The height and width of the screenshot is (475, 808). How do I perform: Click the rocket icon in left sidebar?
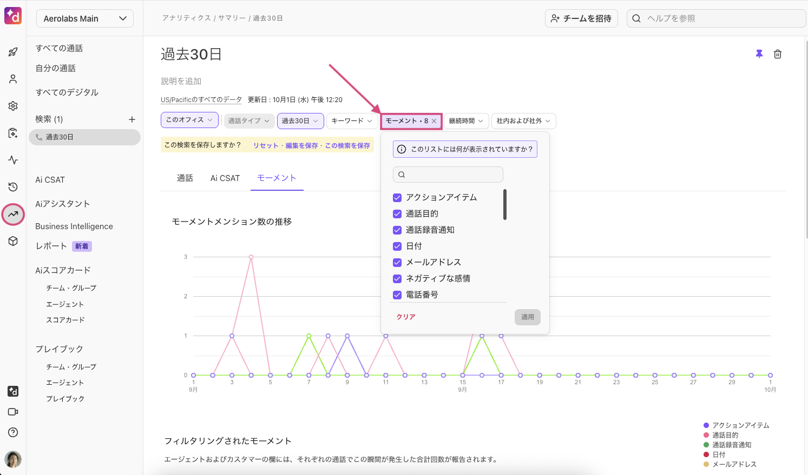point(13,52)
